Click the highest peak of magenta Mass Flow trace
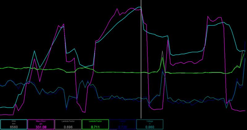Viewport: 247px width, 130px height. (118, 9)
